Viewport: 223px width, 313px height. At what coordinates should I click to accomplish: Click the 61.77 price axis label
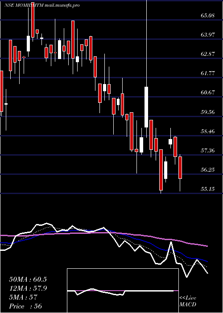point(208,73)
